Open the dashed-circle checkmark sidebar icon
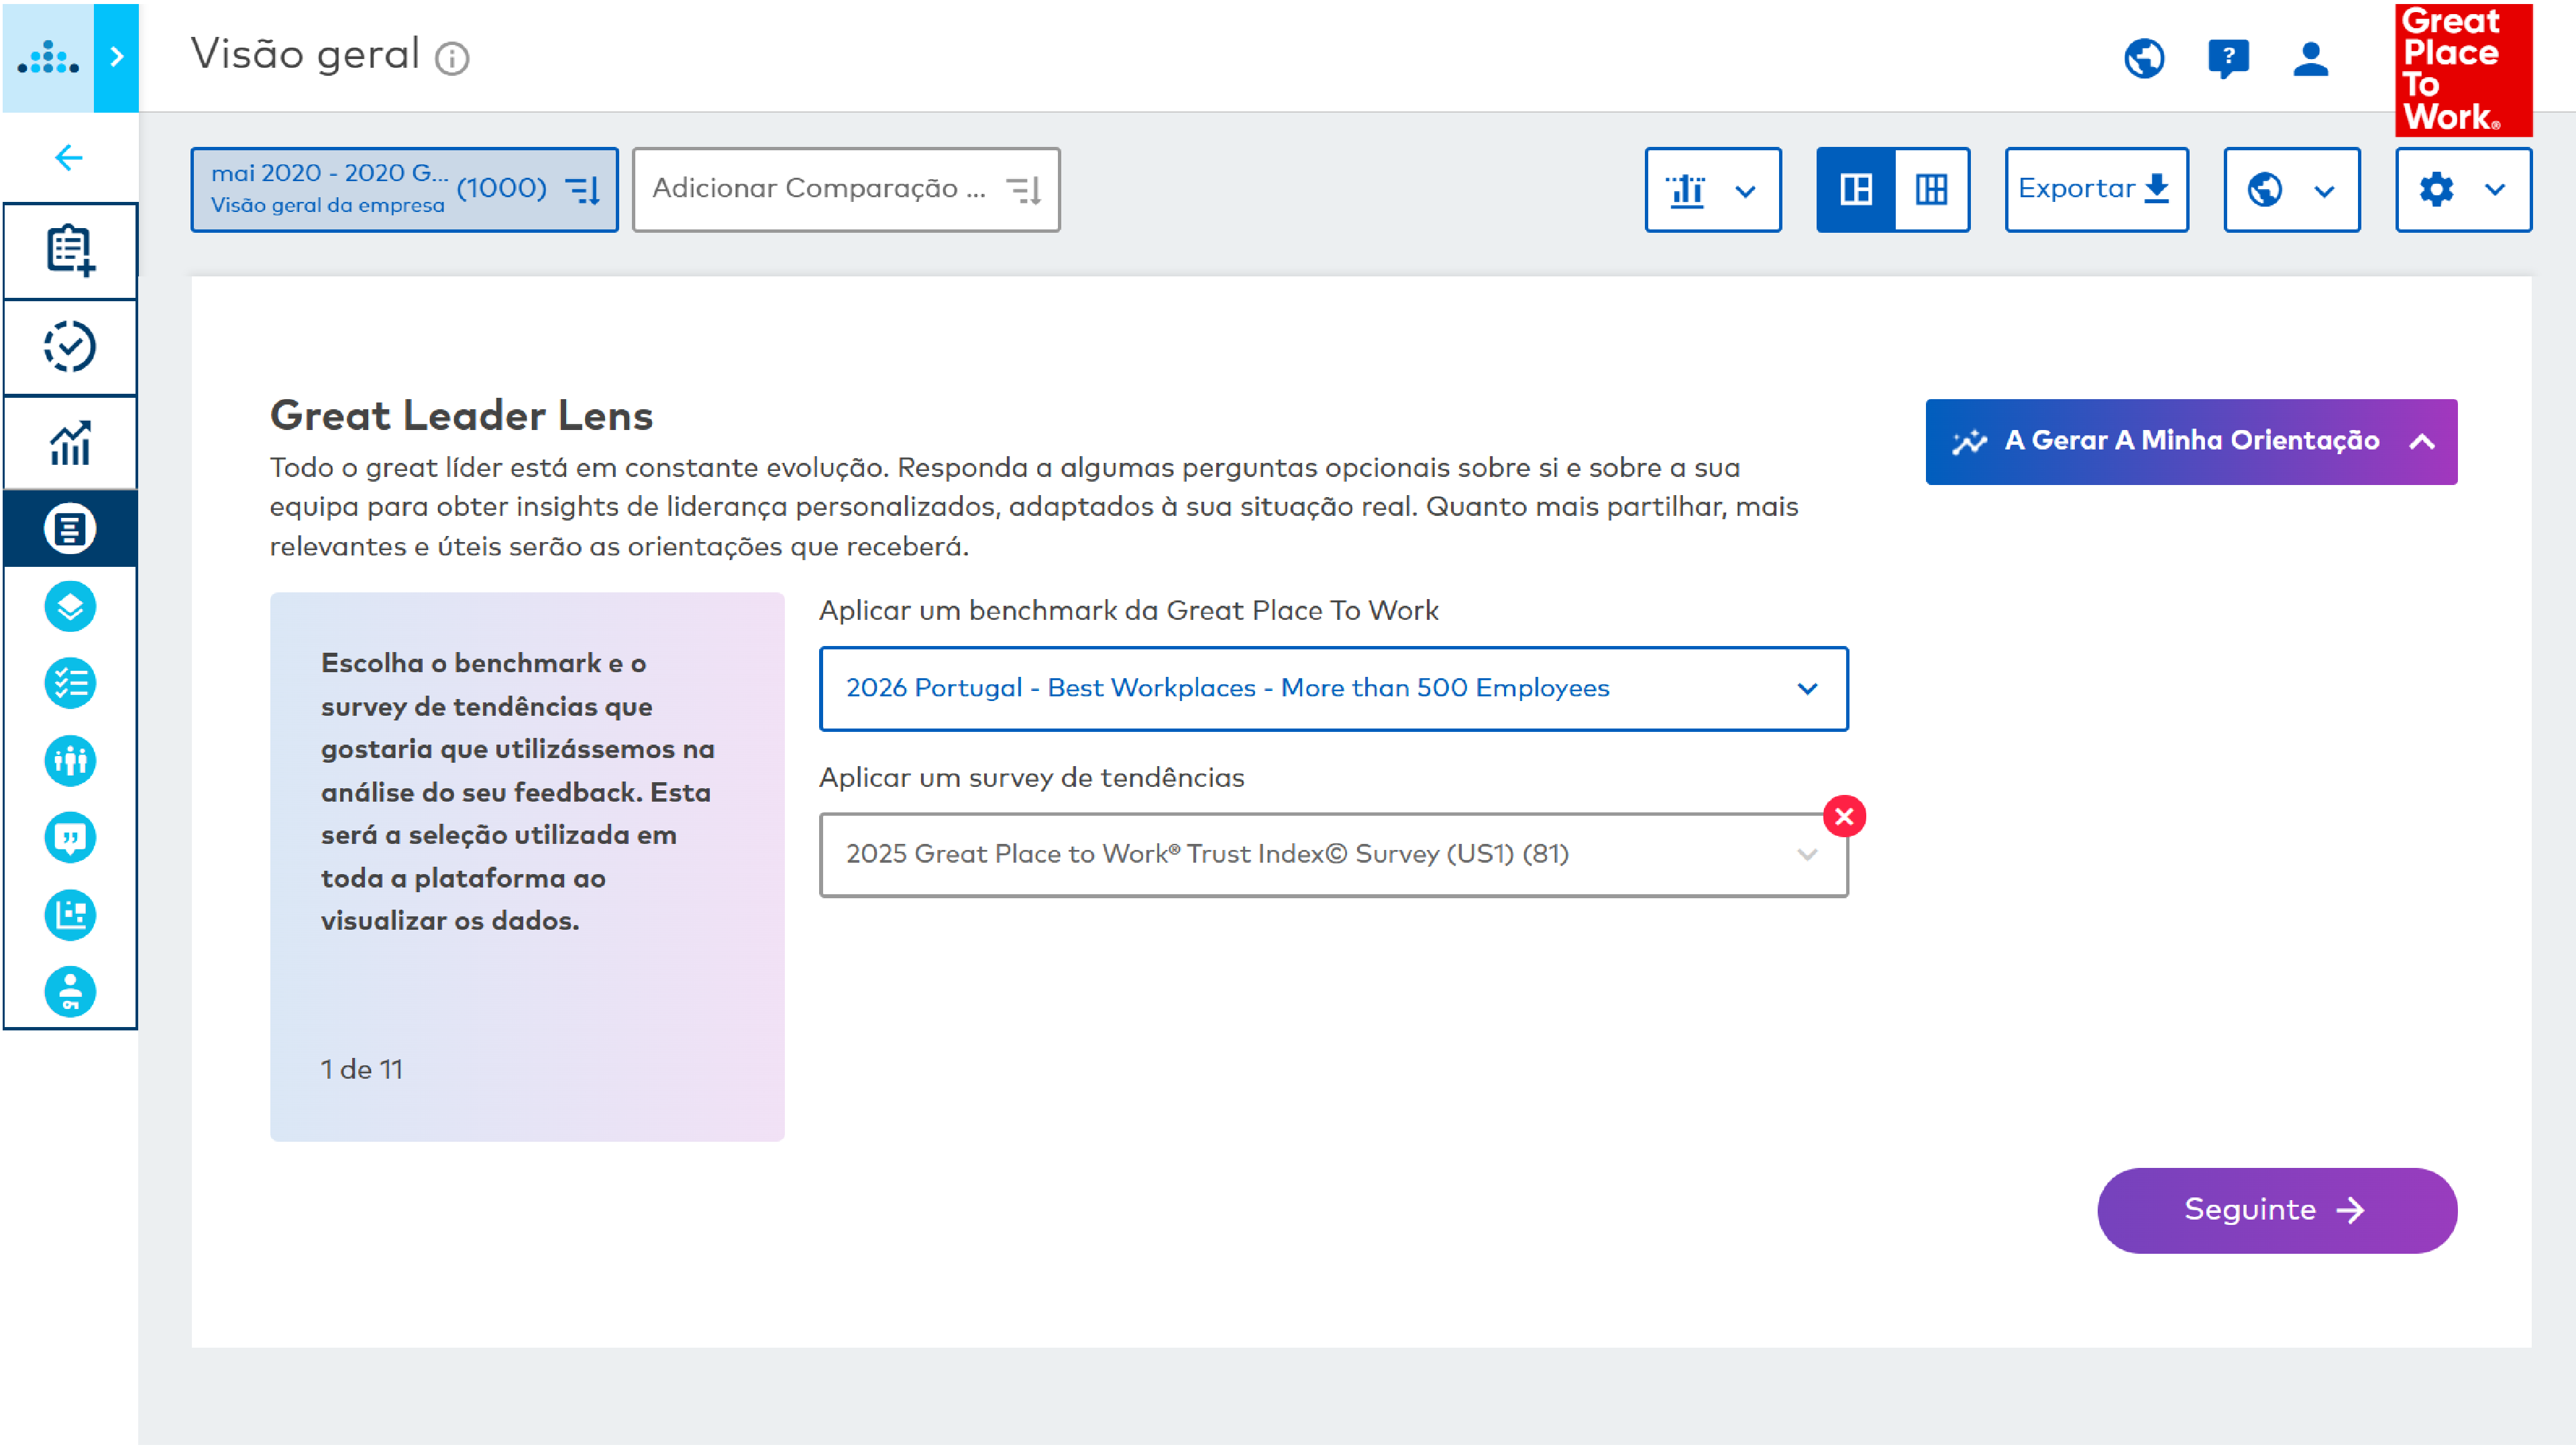The height and width of the screenshot is (1449, 2576). [x=70, y=346]
